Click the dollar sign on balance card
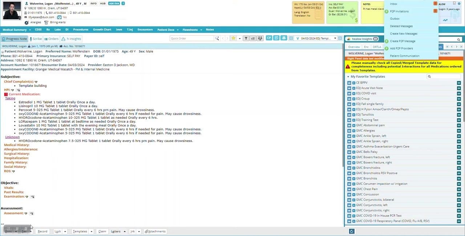465x236 pixels. pyautogui.click(x=356, y=21)
